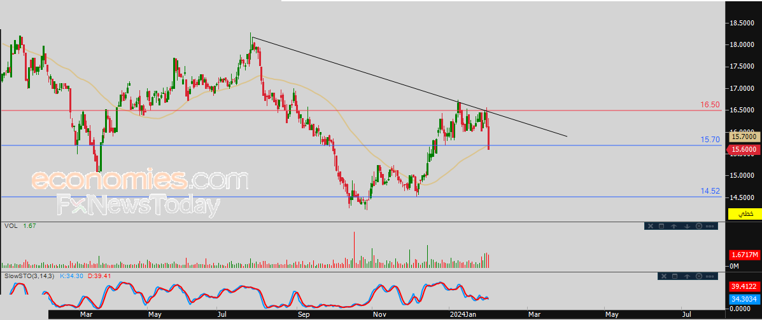This screenshot has width=762, height=320.
Task: Maximize the SlowSTO indicator panel
Action: (x=675, y=276)
